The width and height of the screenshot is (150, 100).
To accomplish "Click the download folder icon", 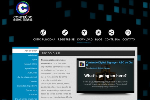I will pos(84,32).
